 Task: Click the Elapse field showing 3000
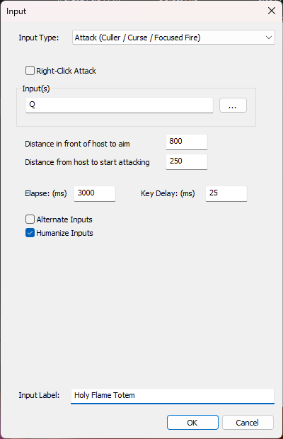coord(95,193)
